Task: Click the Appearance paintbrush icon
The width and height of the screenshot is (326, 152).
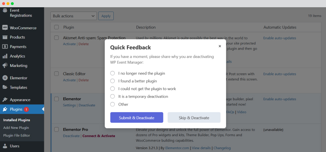Action: (x=5, y=100)
